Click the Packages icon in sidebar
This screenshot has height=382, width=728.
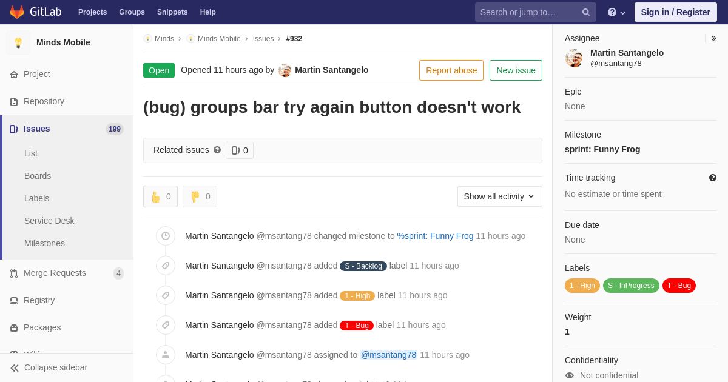[14, 328]
